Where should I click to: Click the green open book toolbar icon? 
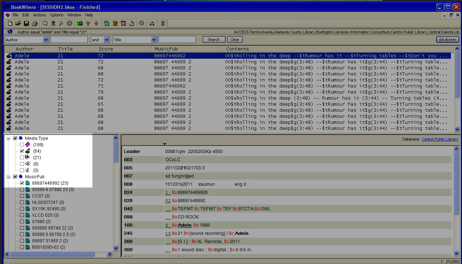pos(80,23)
